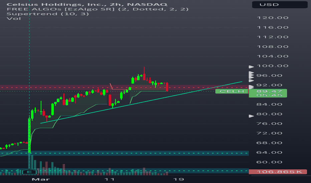311x183 pixels.
Task: Select the teal dashed support line at 64
Action: 124,153
